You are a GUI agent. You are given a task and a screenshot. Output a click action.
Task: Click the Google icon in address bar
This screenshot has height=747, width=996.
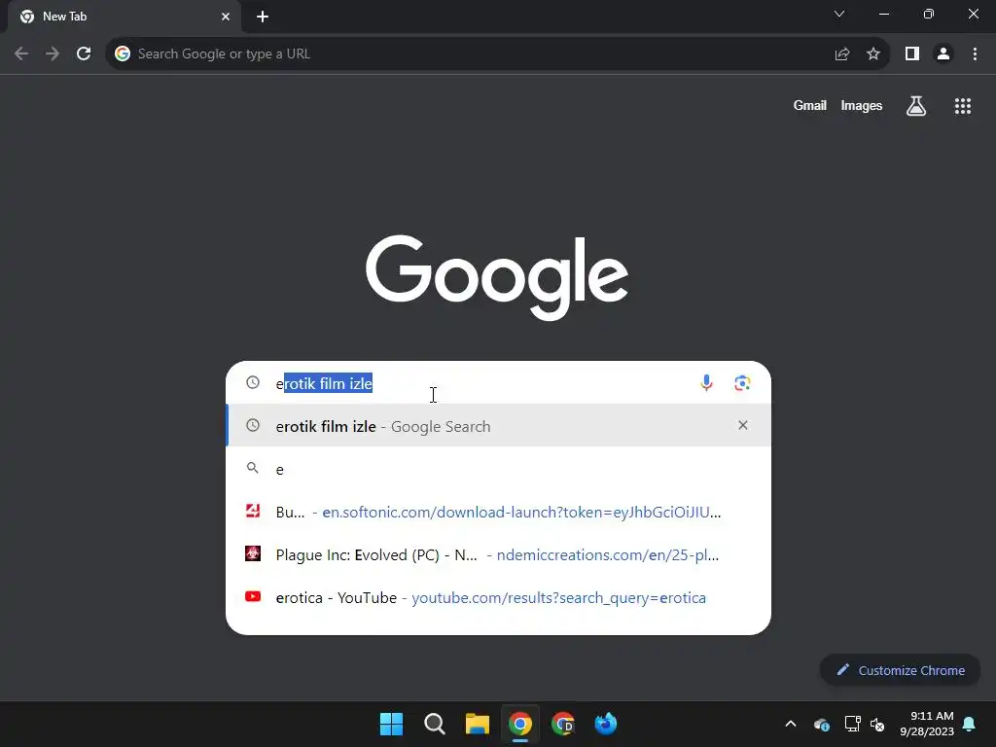(123, 54)
